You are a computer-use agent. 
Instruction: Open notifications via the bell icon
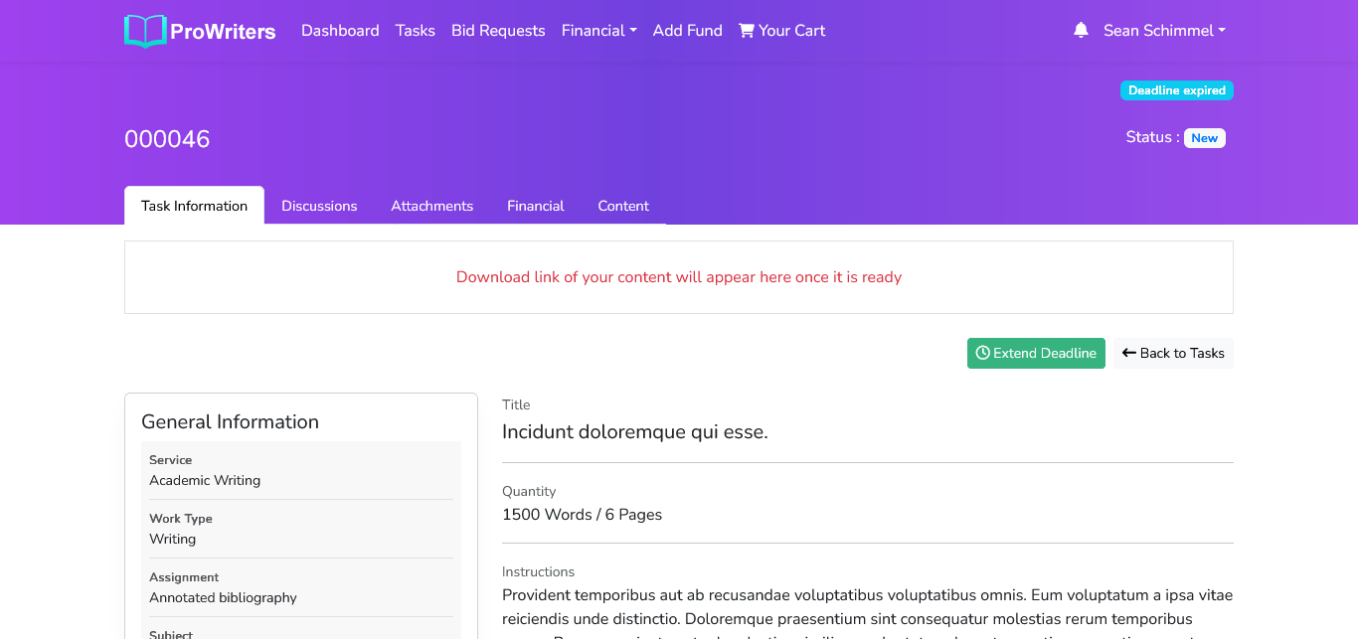pyautogui.click(x=1081, y=31)
